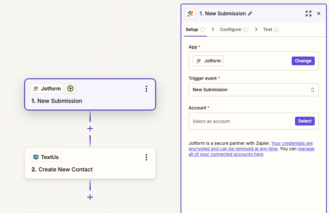Click the Setup status circle icon
Screen dimensions: 329x213
coord(203,30)
